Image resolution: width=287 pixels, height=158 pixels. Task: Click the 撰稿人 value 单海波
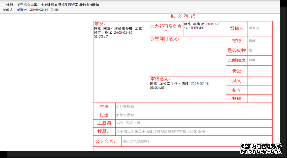[x=254, y=28]
